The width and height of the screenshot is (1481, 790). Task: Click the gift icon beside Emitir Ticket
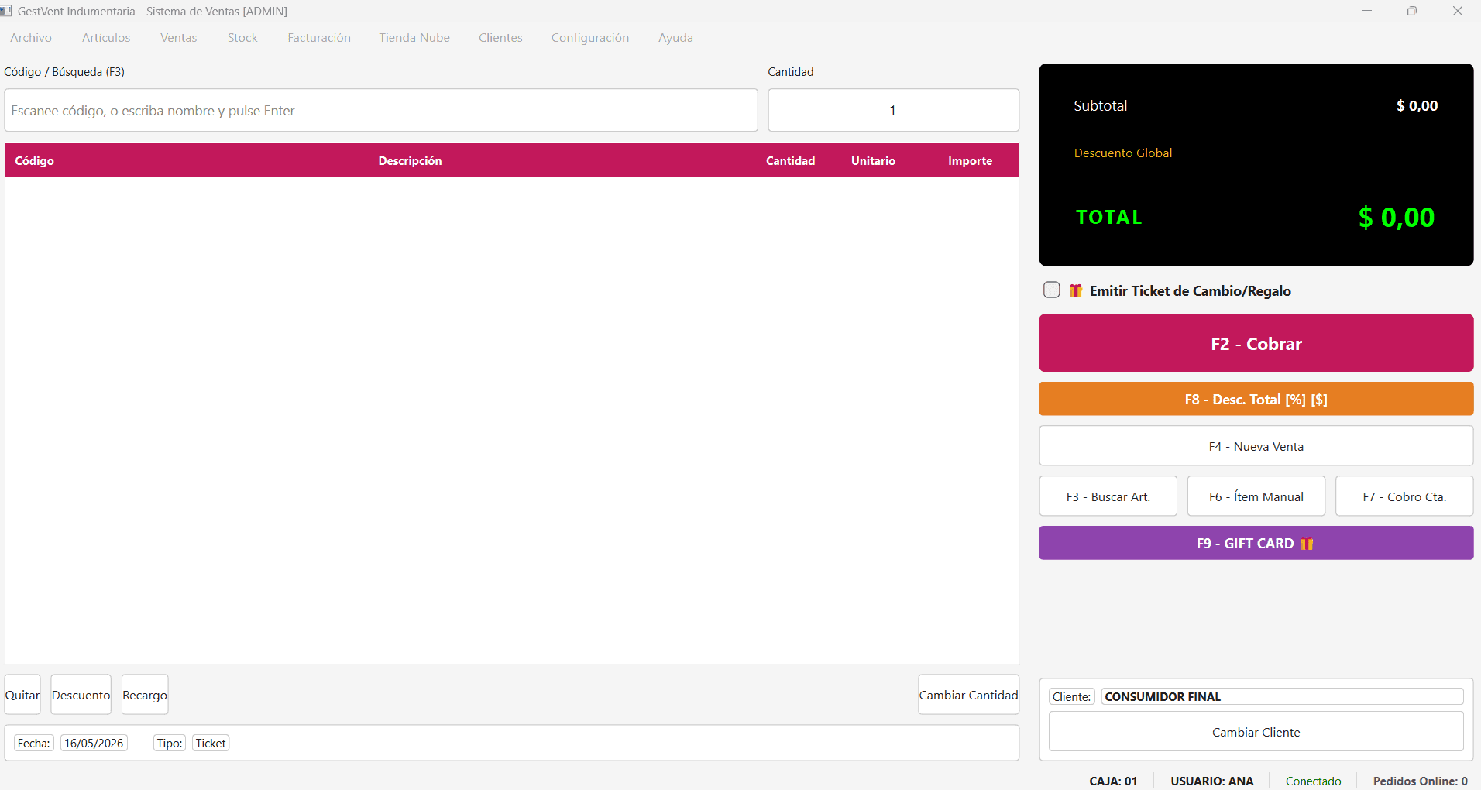pyautogui.click(x=1076, y=291)
